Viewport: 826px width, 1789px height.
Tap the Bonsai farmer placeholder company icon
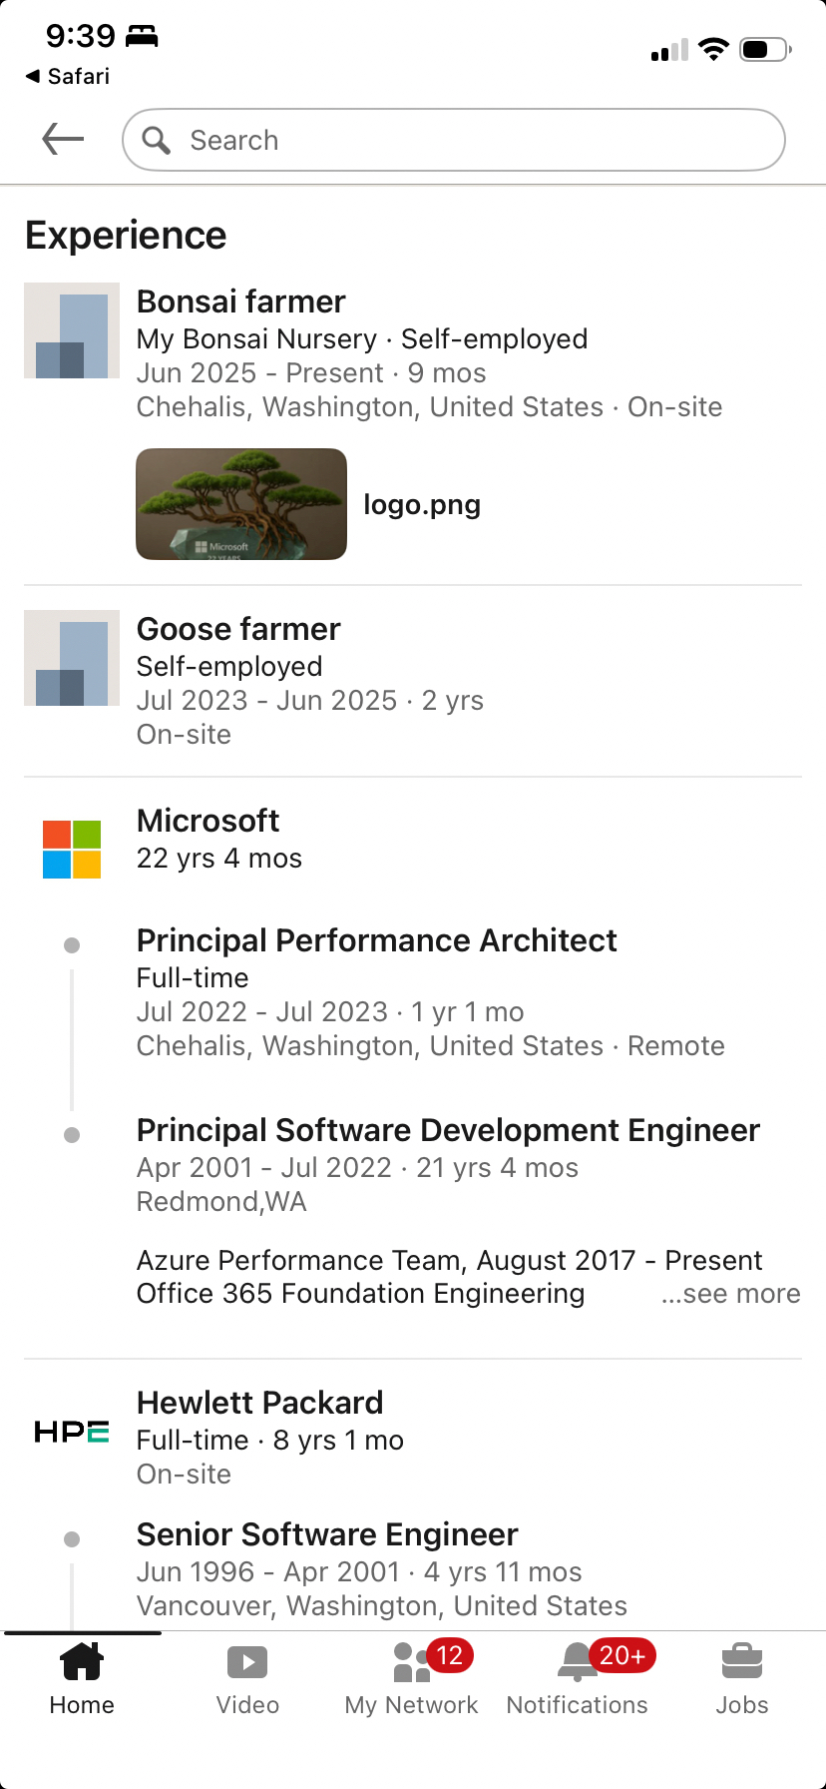[72, 330]
